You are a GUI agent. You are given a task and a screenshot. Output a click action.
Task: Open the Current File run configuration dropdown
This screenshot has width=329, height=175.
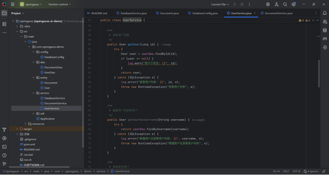coord(220,4)
